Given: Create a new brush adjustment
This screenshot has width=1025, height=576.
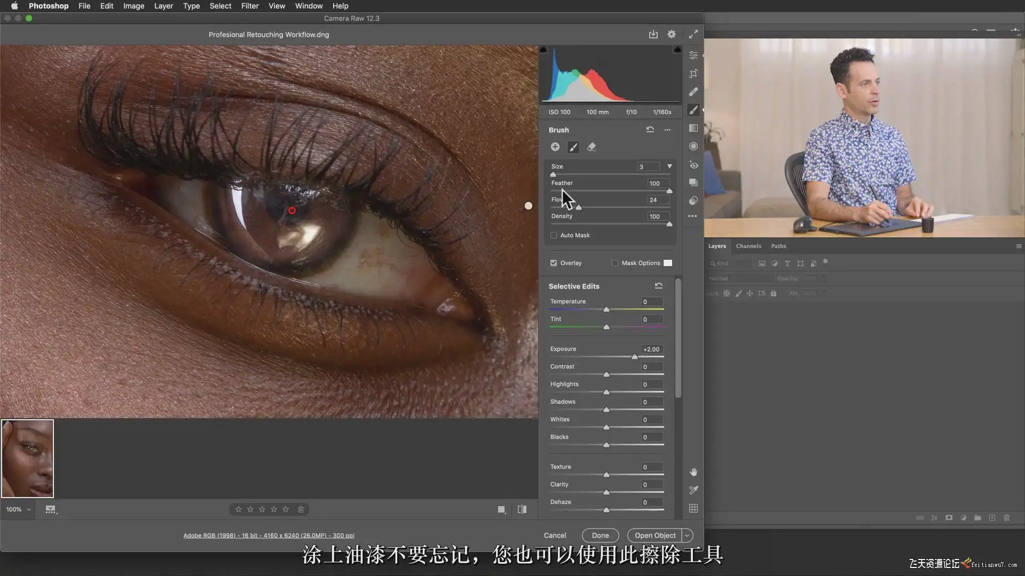Looking at the screenshot, I should 555,147.
